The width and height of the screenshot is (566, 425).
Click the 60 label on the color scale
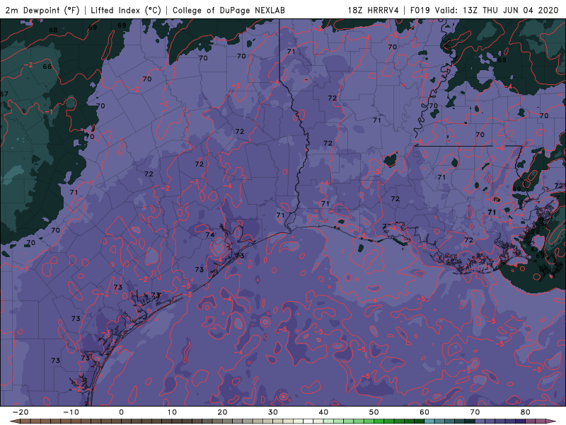click(x=424, y=412)
